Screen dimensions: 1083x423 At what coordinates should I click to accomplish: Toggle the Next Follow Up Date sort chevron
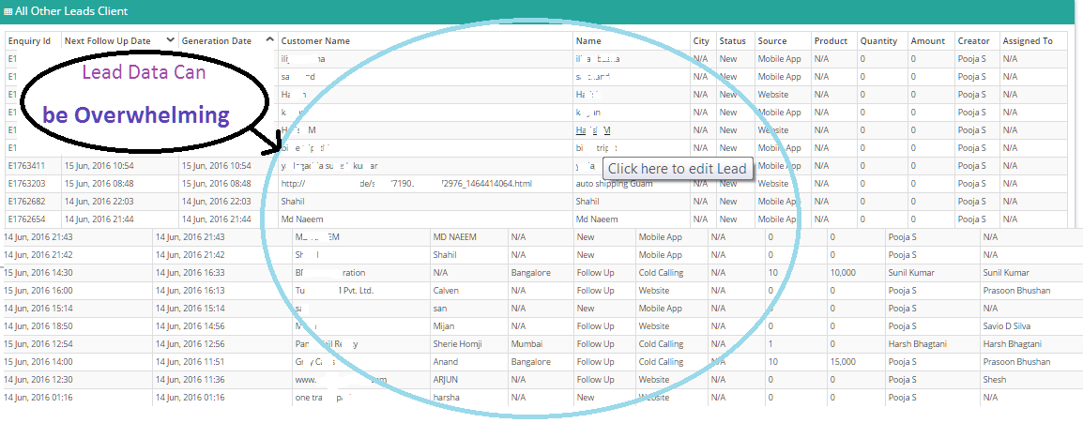coord(171,40)
